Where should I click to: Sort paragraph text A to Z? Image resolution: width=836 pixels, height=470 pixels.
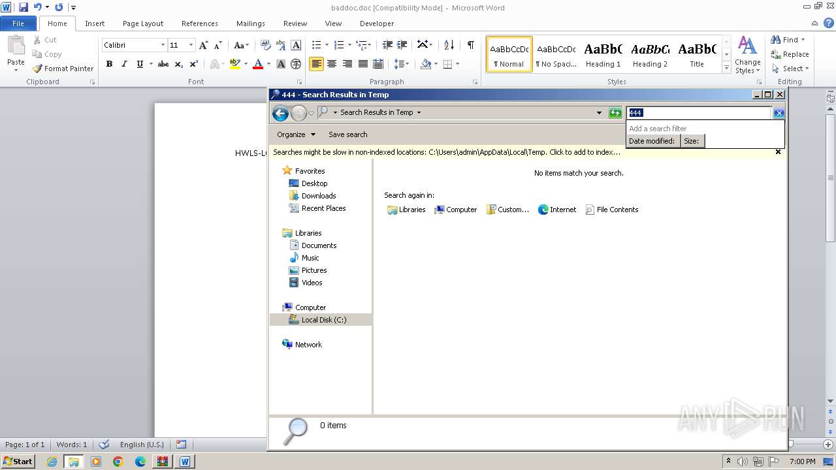pos(449,45)
